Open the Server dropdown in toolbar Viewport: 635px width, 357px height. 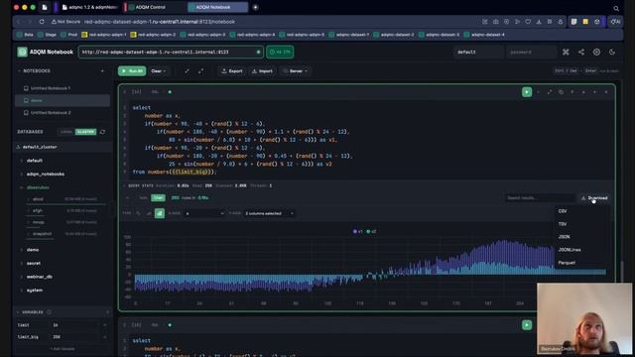pyautogui.click(x=296, y=70)
